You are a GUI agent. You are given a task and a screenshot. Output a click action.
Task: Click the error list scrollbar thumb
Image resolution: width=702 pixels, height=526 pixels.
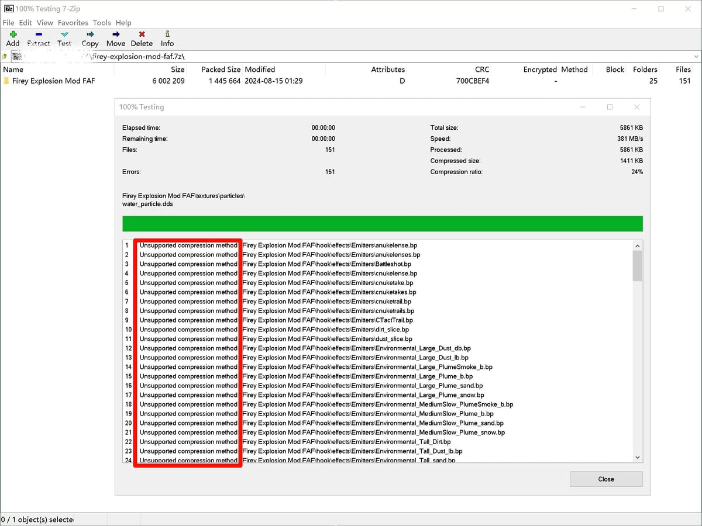point(638,266)
